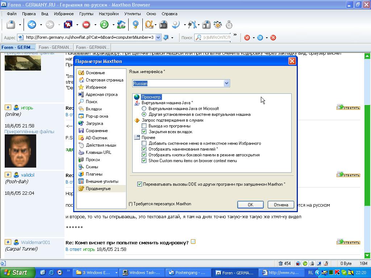The image size is (371, 278).
Task: Click the Отмена button
Action: click(281, 205)
